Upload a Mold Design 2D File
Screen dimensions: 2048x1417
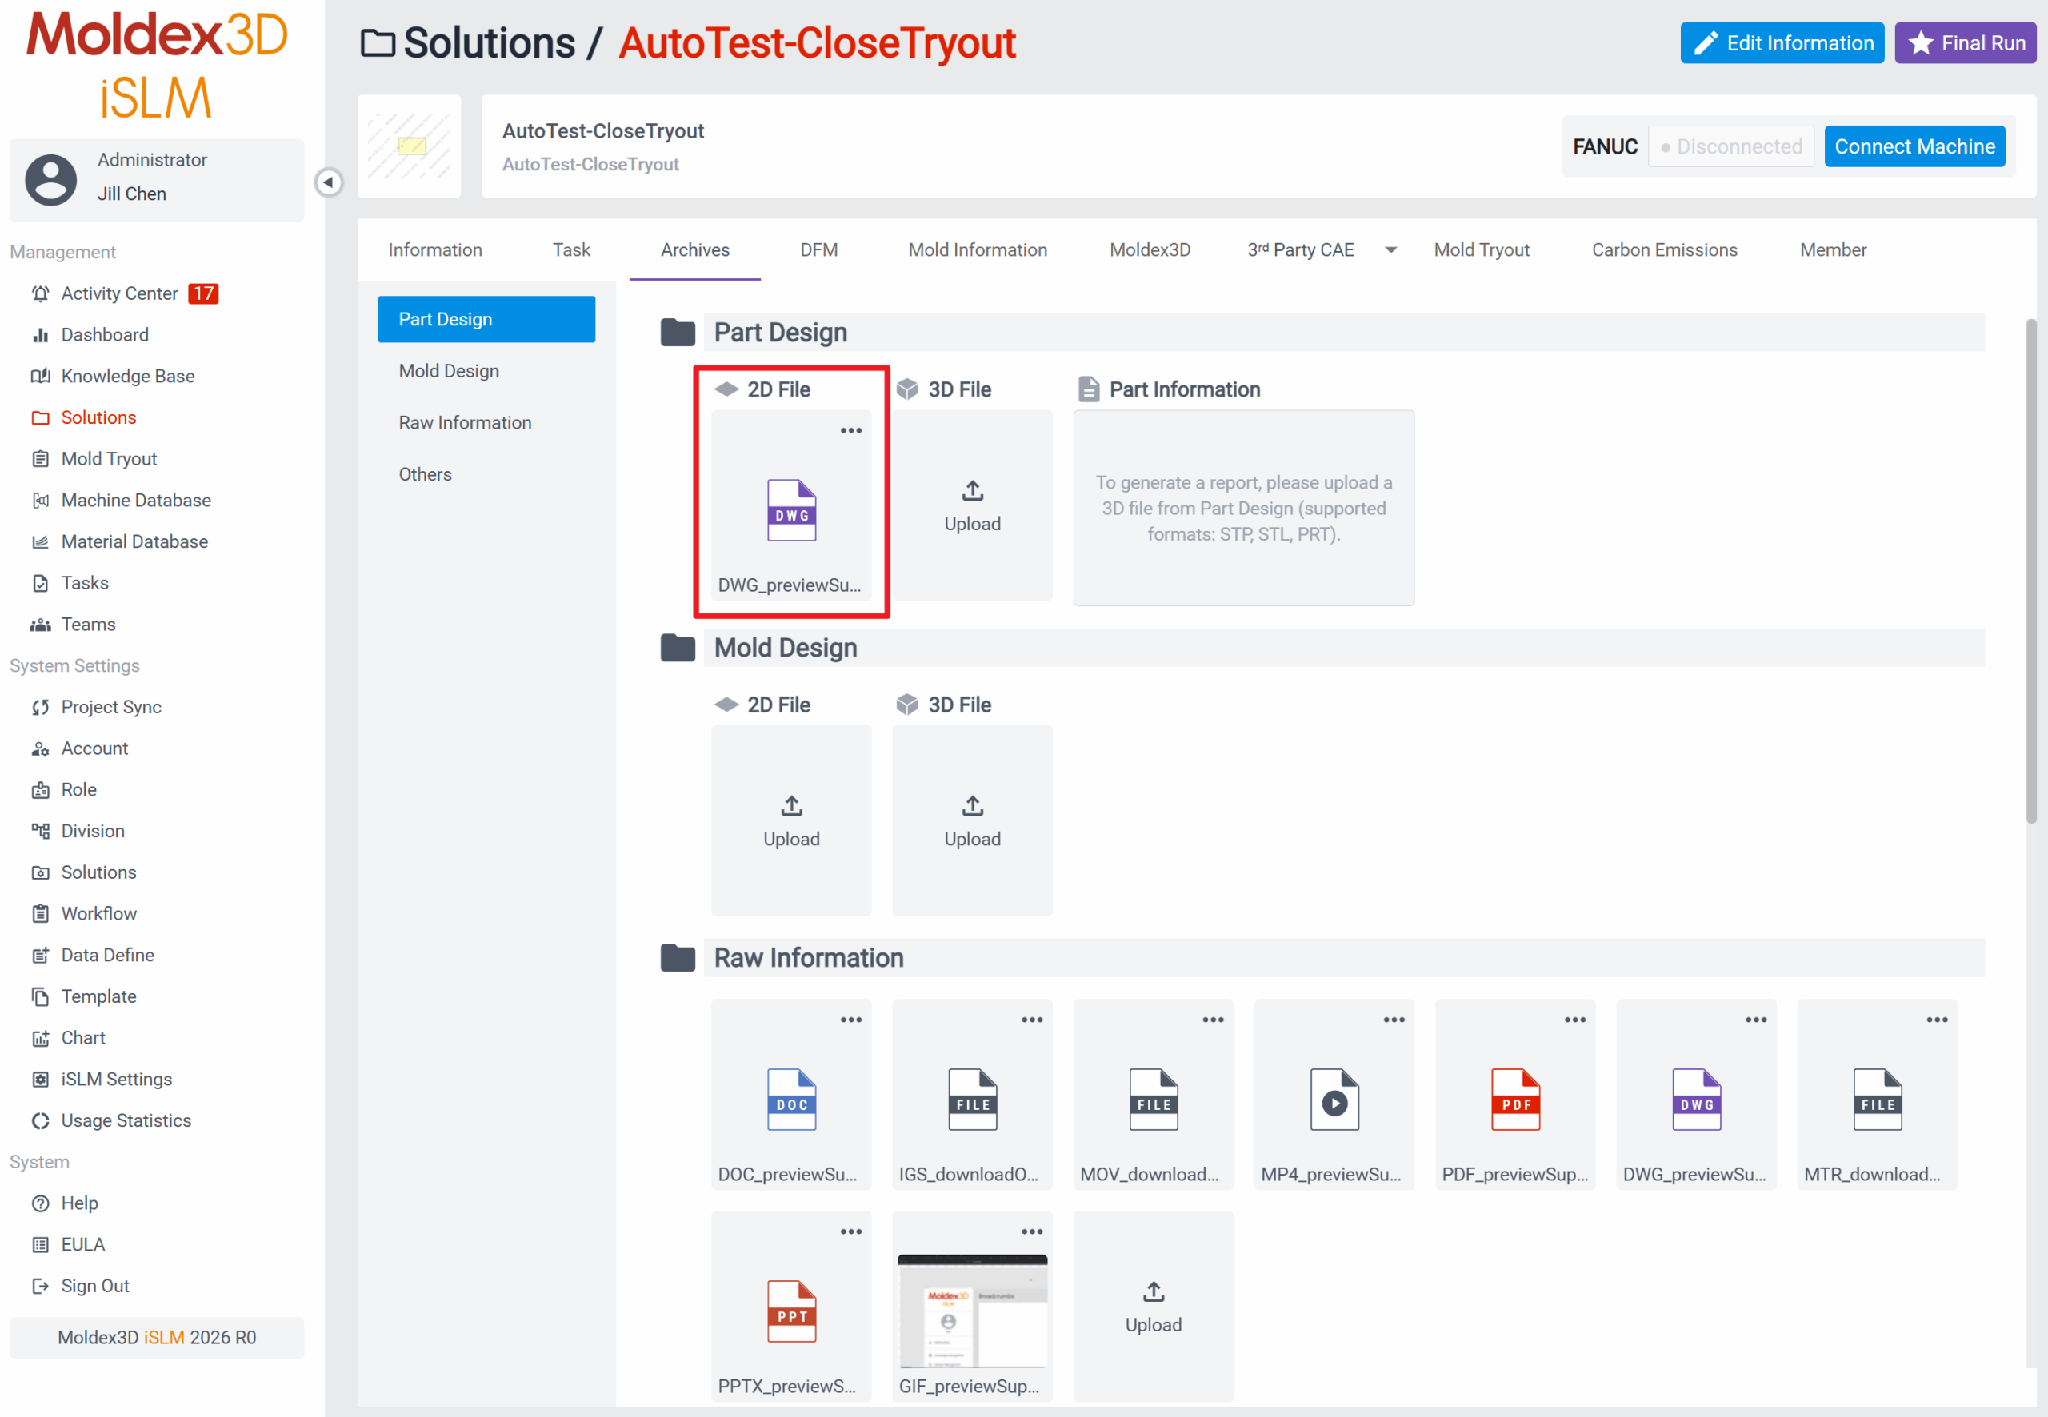[x=791, y=821]
